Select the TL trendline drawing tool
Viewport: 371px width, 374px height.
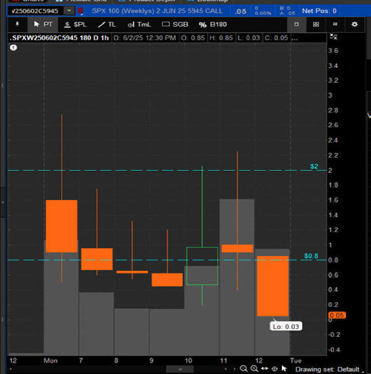pyautogui.click(x=107, y=24)
